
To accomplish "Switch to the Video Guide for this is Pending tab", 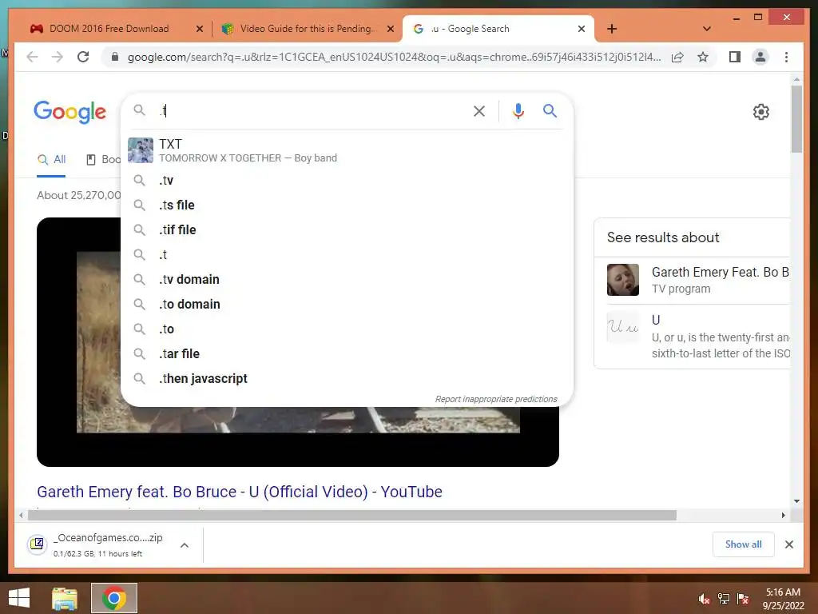I will tap(308, 29).
